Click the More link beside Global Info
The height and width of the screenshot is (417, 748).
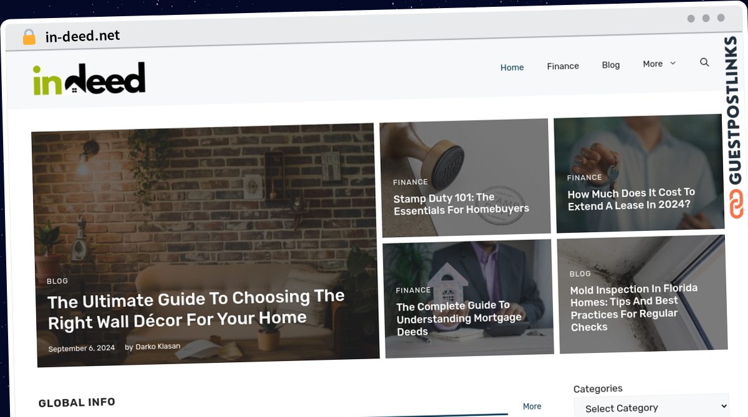(532, 406)
